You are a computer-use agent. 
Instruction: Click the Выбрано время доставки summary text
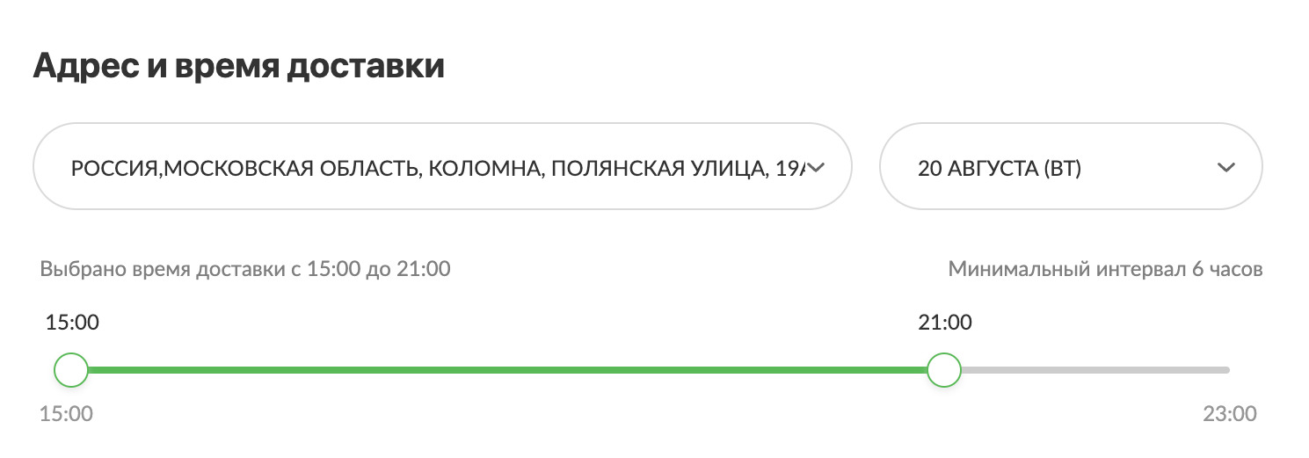[x=245, y=269]
